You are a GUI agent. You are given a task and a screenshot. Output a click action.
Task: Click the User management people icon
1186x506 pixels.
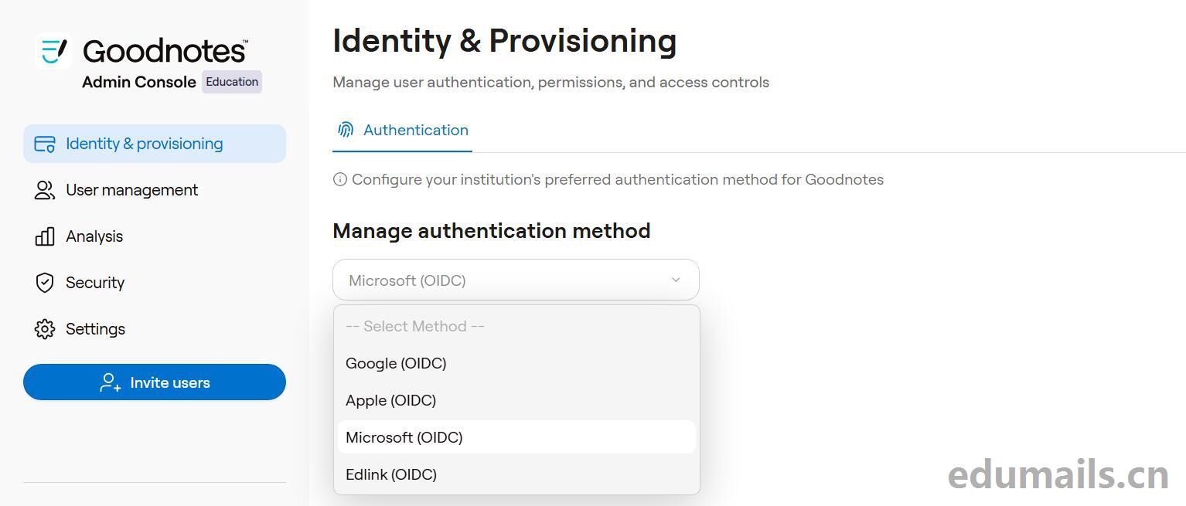(x=45, y=191)
